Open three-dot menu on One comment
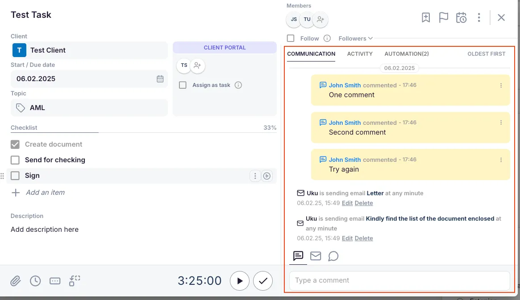The width and height of the screenshot is (520, 300). [x=501, y=86]
